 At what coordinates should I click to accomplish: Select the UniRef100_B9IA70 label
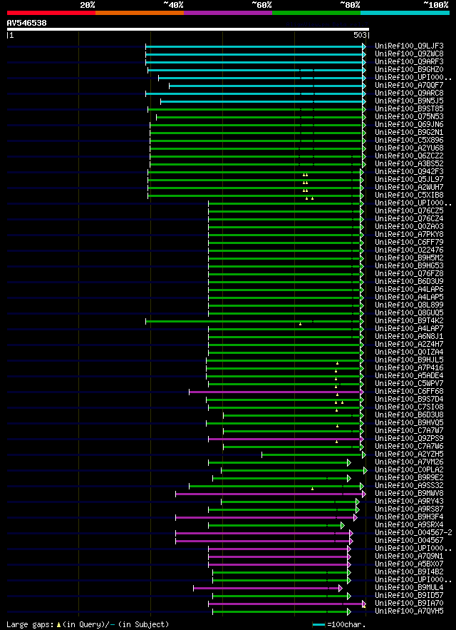(409, 604)
